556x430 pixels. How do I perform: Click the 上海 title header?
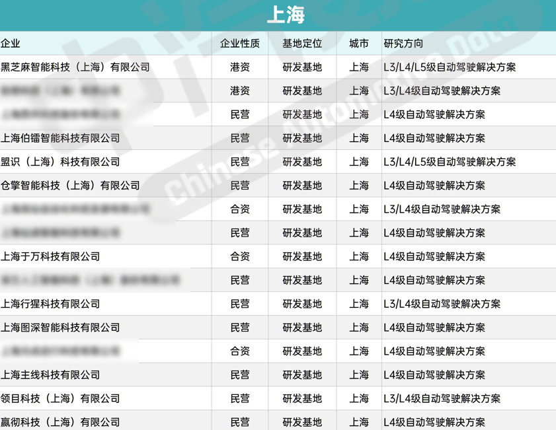286,15
